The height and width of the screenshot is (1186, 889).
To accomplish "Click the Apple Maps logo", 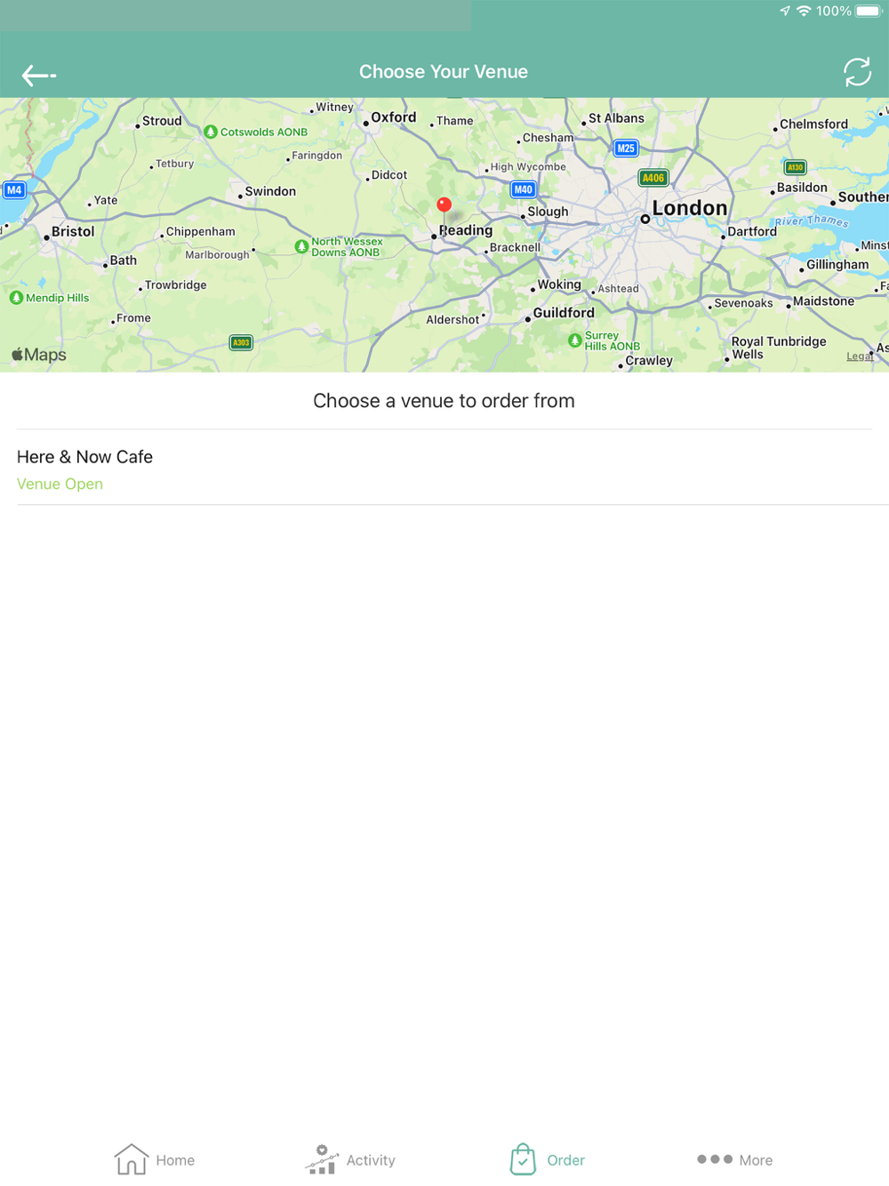I will 39,355.
